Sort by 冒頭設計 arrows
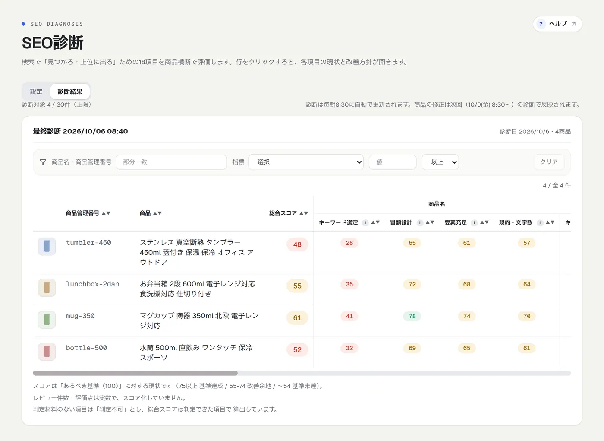 click(430, 222)
